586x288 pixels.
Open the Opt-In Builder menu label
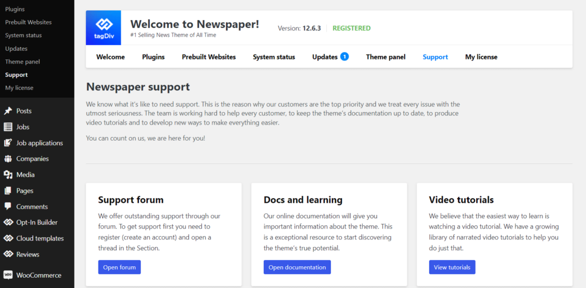click(37, 223)
